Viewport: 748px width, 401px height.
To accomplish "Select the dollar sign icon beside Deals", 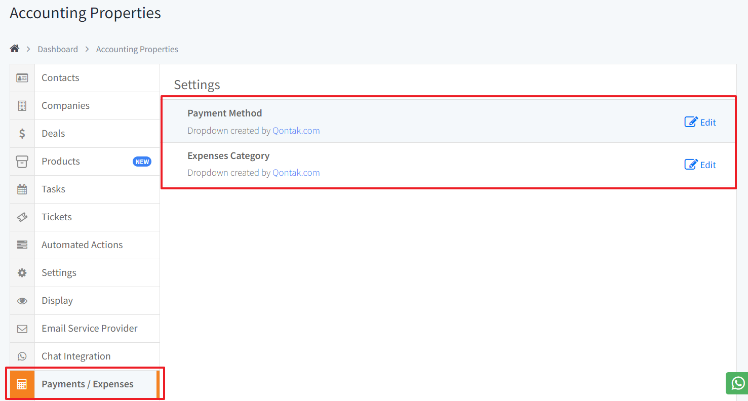I will (22, 133).
